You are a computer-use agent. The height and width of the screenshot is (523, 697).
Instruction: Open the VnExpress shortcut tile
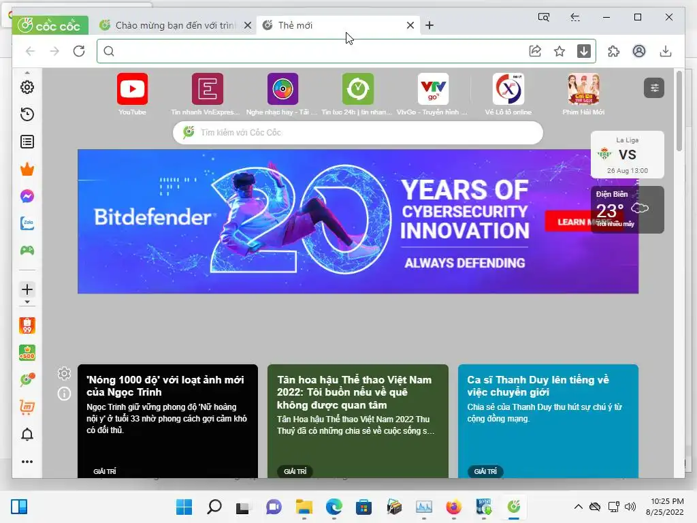(207, 94)
